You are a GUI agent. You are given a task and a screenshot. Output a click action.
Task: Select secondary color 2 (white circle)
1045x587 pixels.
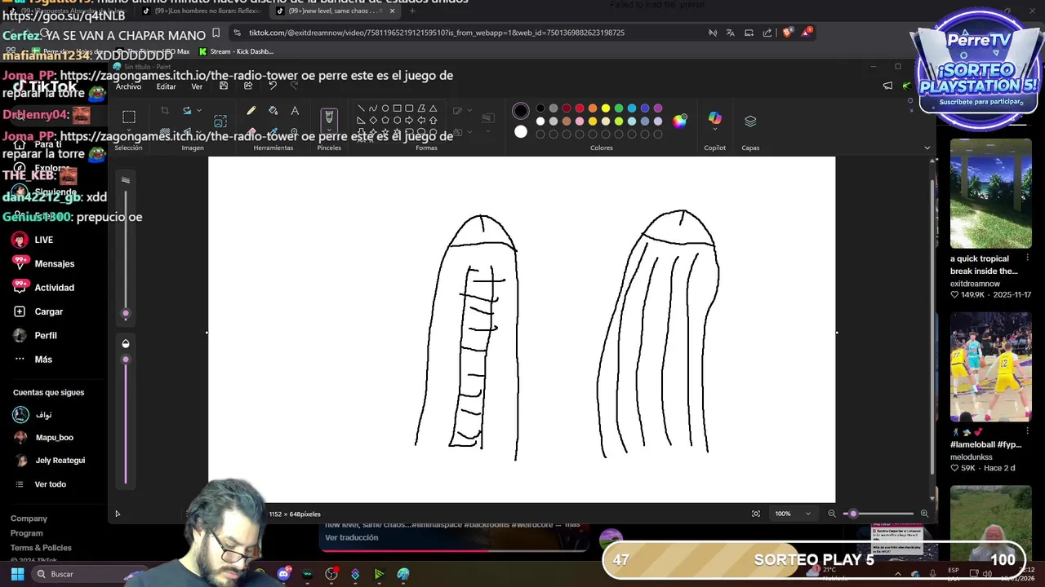pyautogui.click(x=521, y=132)
